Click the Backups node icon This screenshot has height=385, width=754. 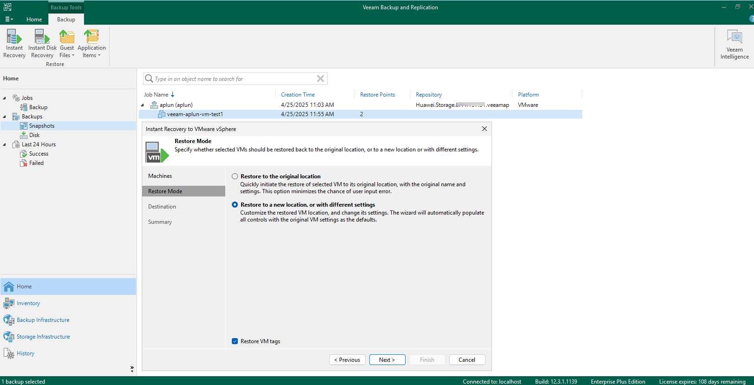click(16, 117)
